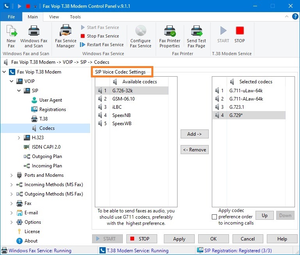The width and height of the screenshot is (300, 255).
Task: Click the <- Remove button
Action: [195, 150]
